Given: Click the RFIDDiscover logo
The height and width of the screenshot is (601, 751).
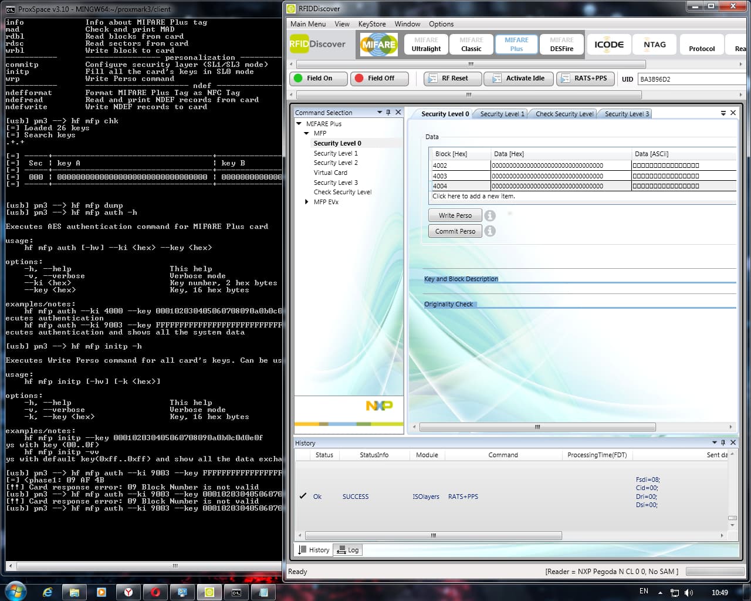Looking at the screenshot, I should tap(318, 44).
